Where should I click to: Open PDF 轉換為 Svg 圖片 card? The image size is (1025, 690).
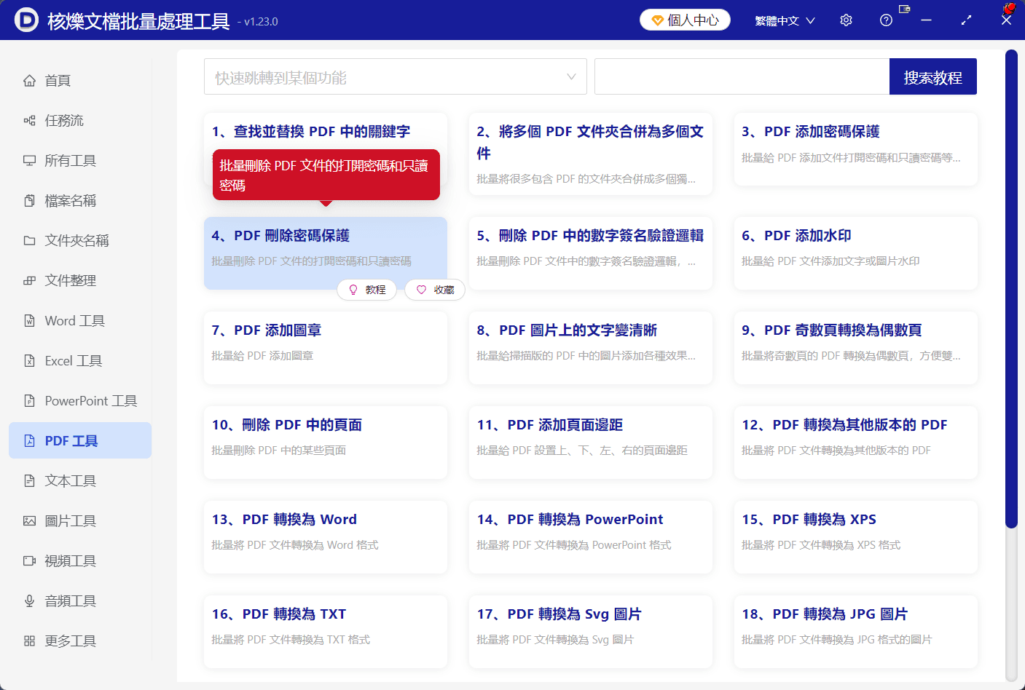591,632
